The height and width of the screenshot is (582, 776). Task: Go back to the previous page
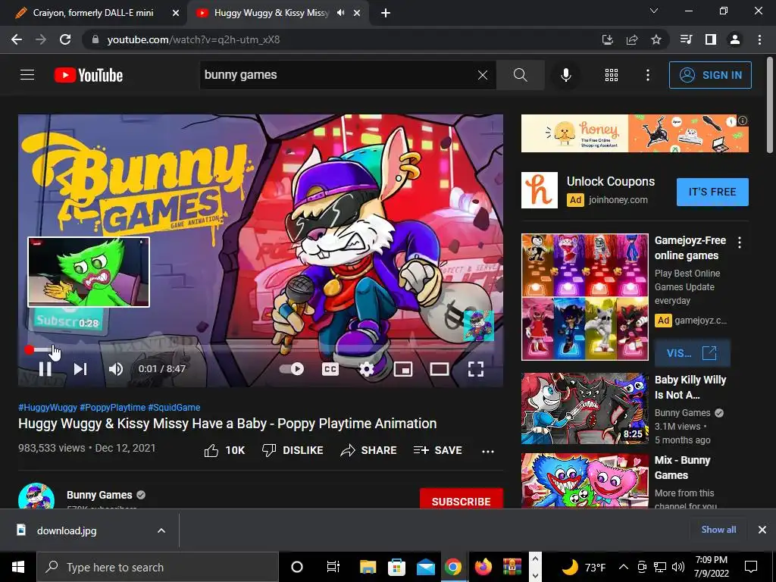(17, 39)
